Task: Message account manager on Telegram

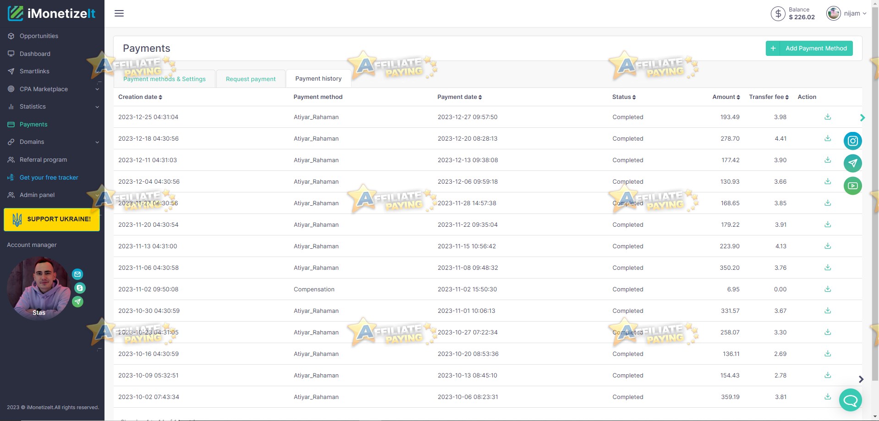Action: click(78, 302)
